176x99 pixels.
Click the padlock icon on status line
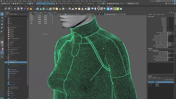pyautogui.click(x=54, y=4)
